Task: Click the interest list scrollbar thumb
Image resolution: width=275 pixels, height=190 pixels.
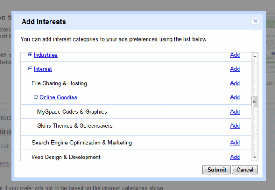Action: coord(255,101)
